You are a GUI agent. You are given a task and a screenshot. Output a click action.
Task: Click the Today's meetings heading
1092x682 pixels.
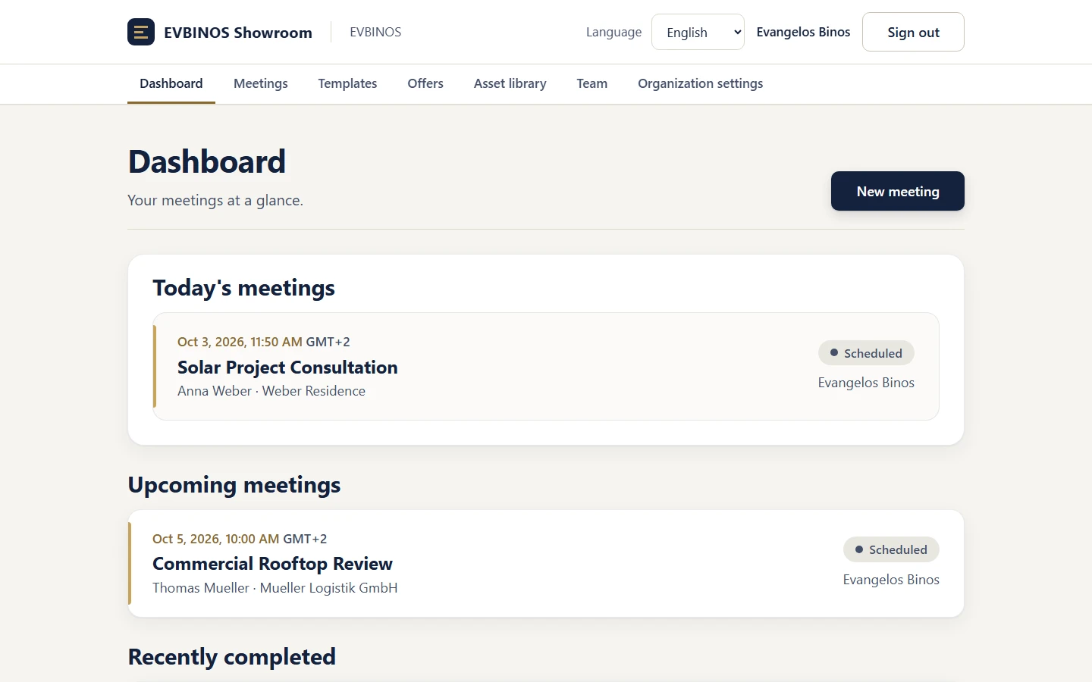[x=244, y=288]
